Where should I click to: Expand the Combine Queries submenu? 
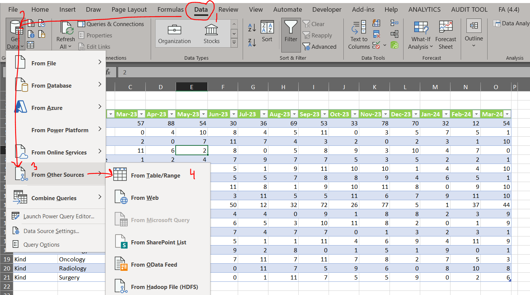[56, 198]
